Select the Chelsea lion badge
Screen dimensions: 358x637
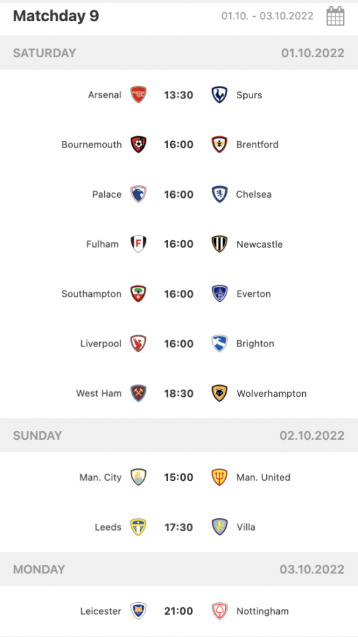pos(219,194)
